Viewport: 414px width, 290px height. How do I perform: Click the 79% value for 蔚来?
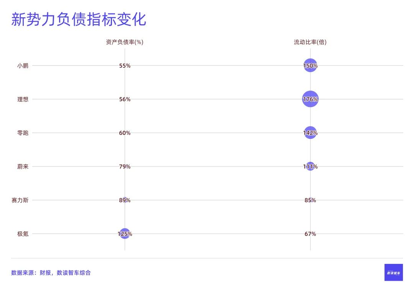tap(125, 166)
